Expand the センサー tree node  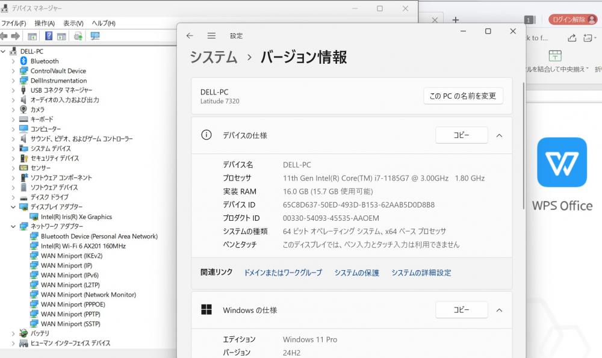coord(13,168)
